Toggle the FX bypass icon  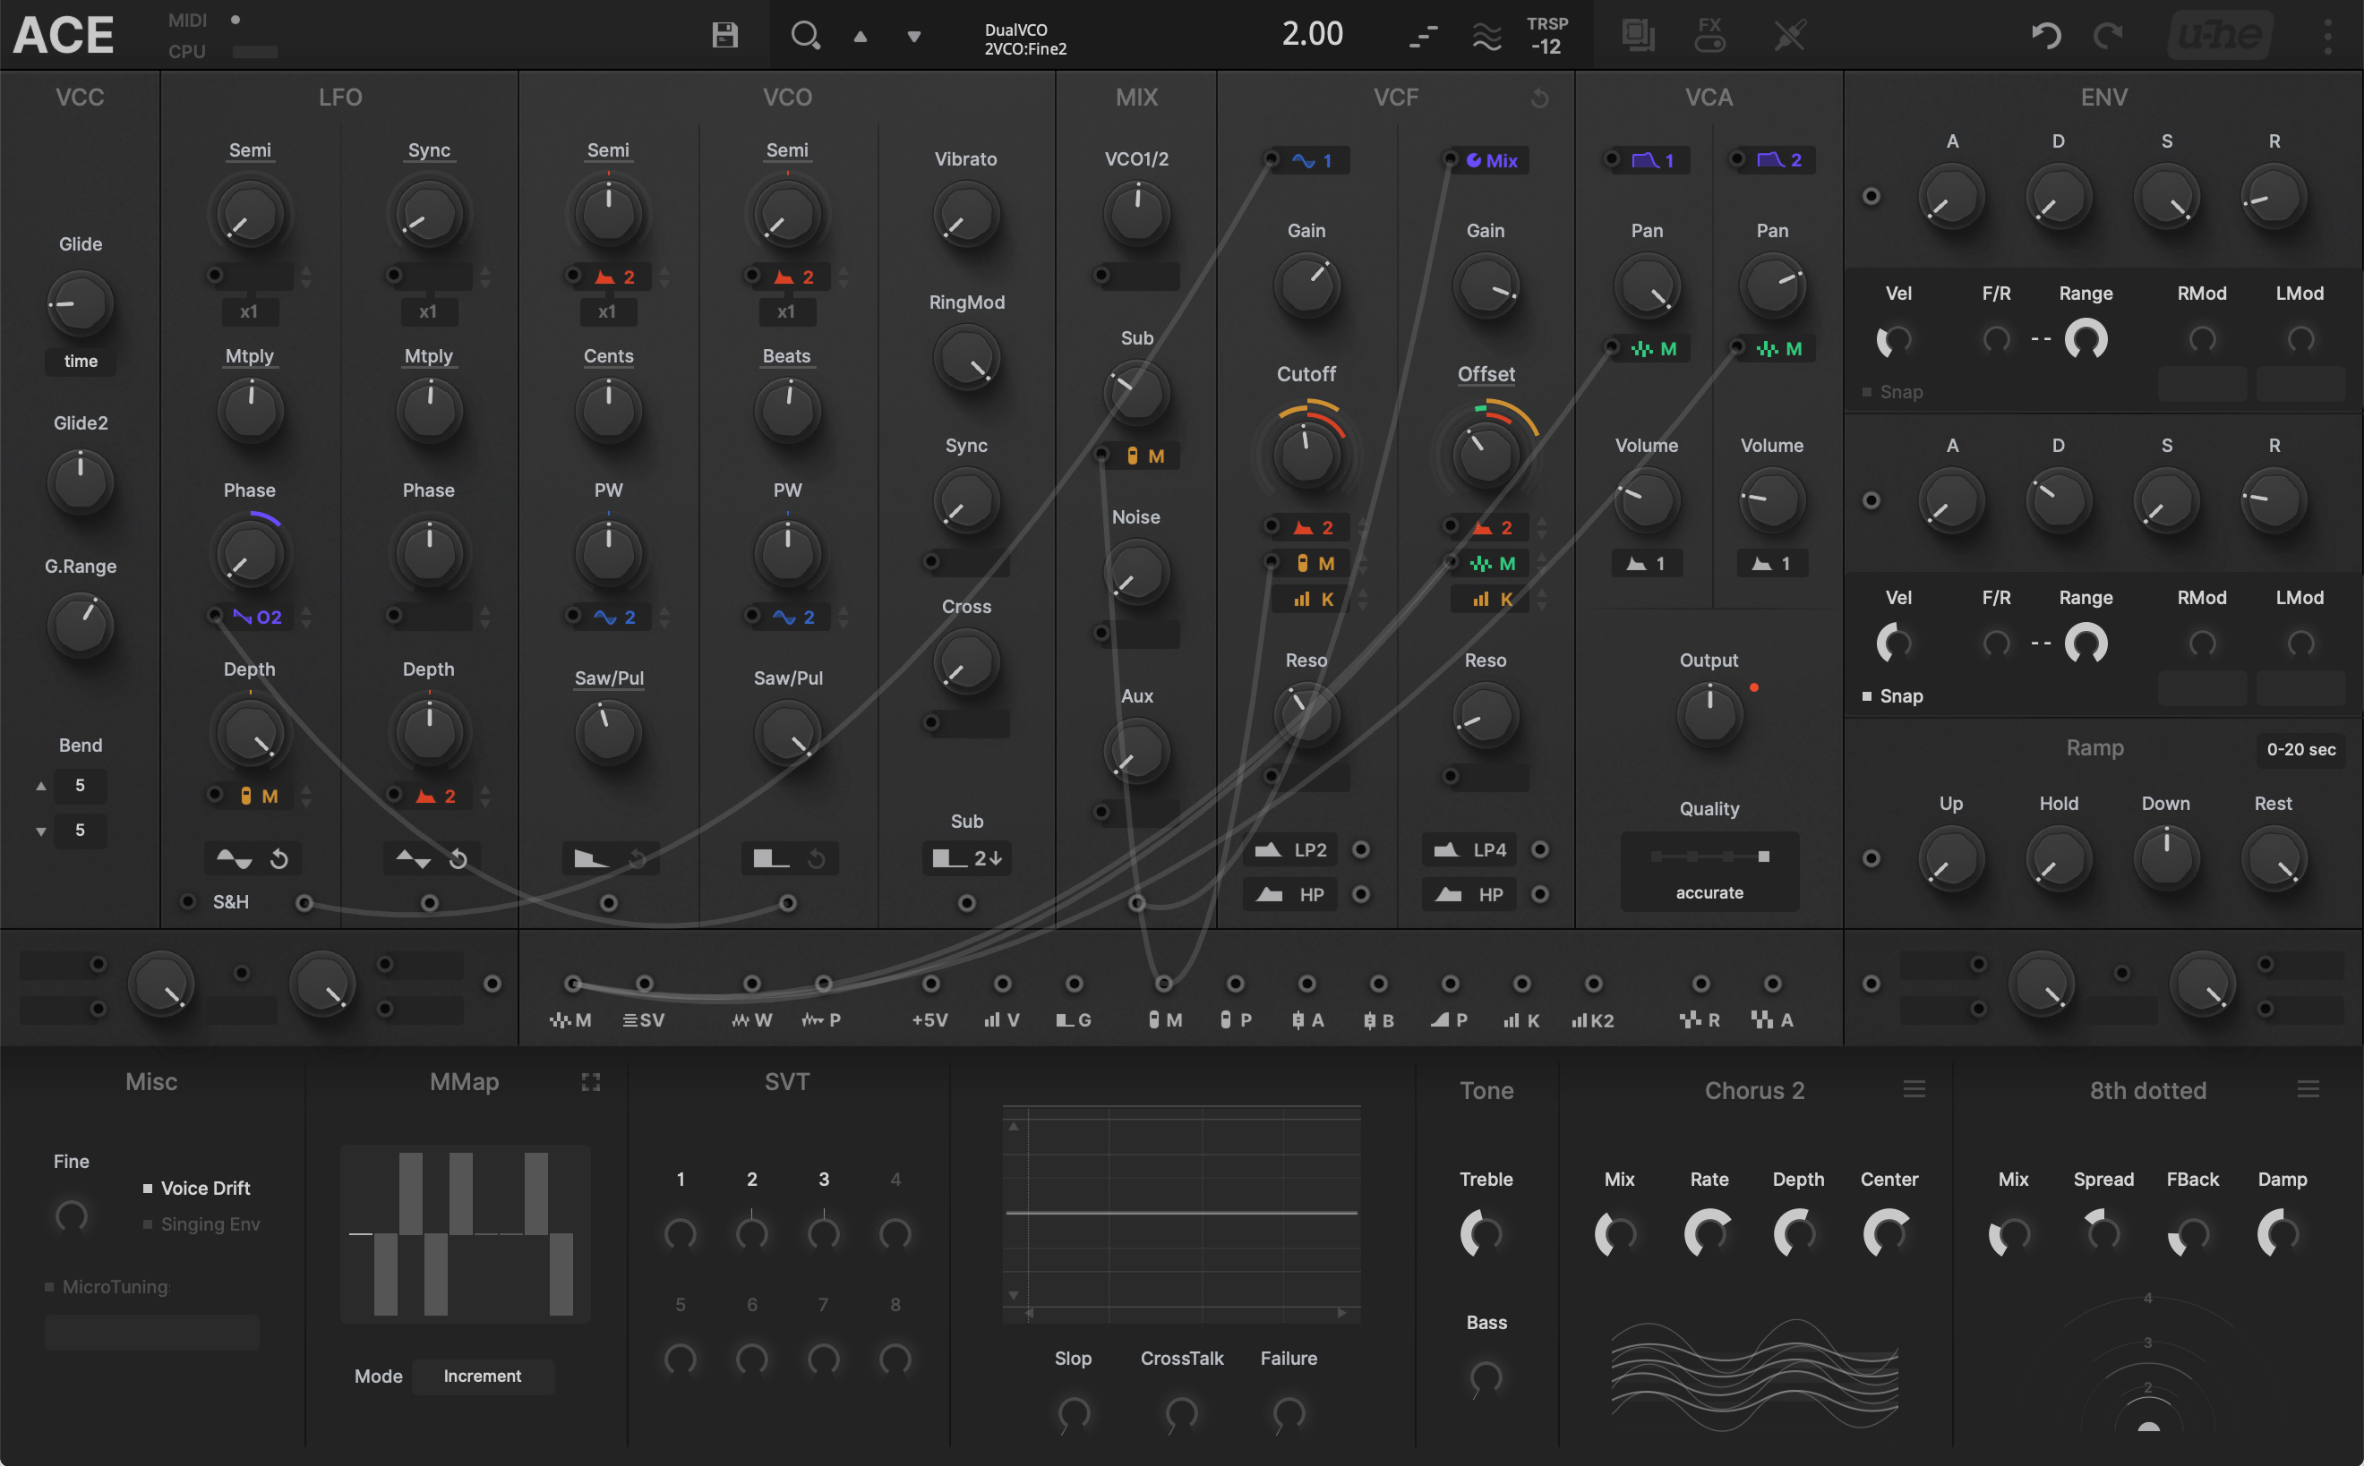click(1710, 35)
